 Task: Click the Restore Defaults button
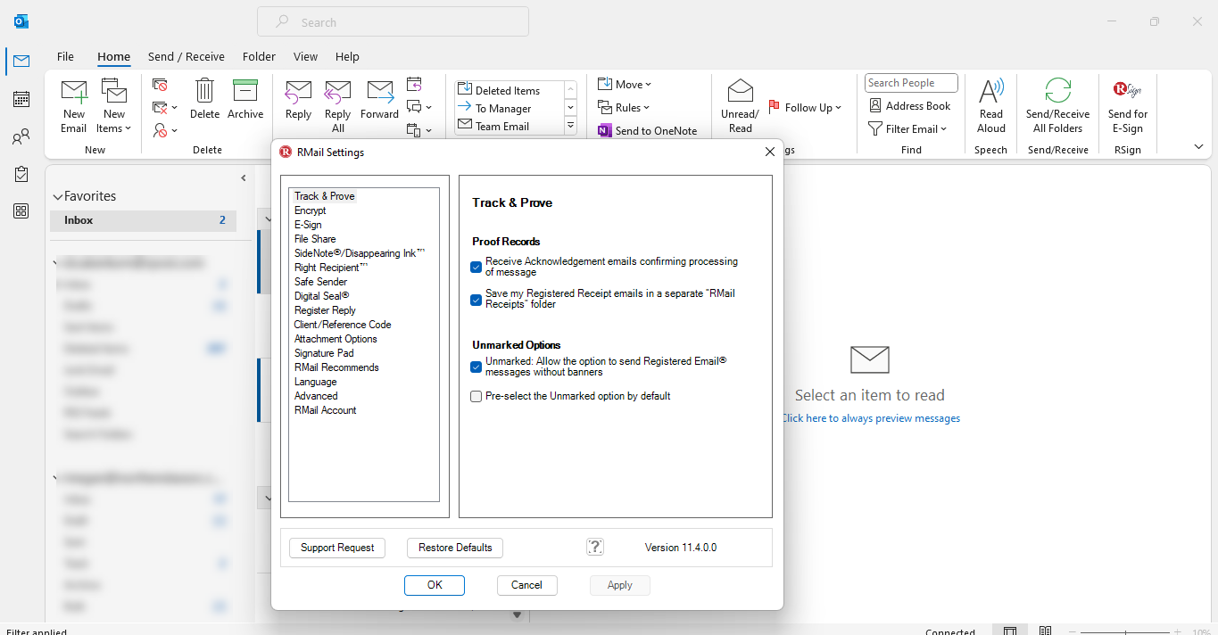pyautogui.click(x=455, y=548)
